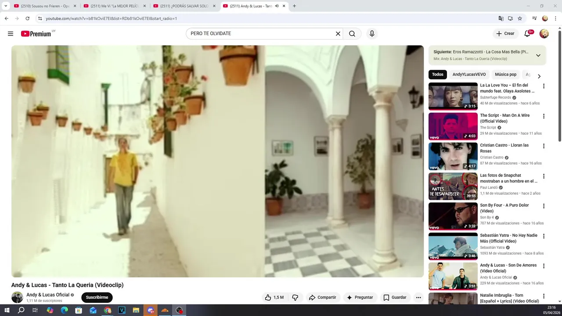The width and height of the screenshot is (562, 316).
Task: Run search with magnifier button
Action: pos(352,34)
